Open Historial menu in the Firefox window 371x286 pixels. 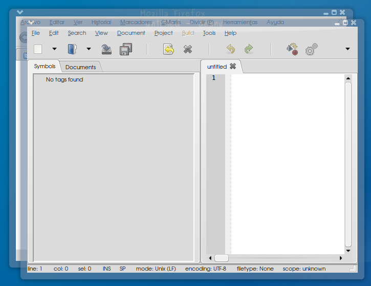point(101,22)
